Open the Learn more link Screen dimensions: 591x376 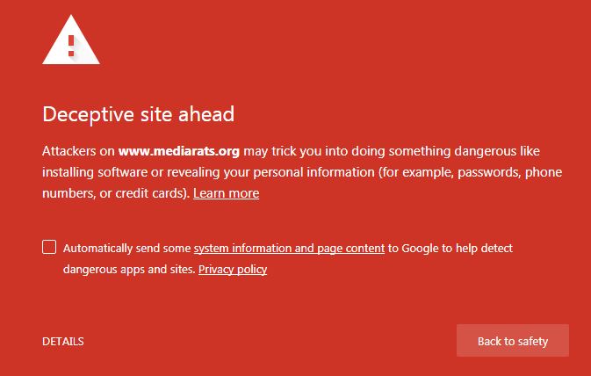pyautogui.click(x=226, y=193)
